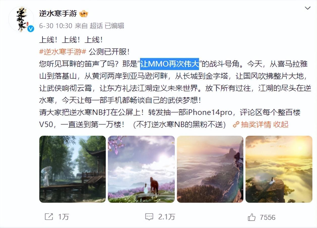Like the post with thumbs-up icon
Viewport: 317px width, 228px height.
point(251,217)
